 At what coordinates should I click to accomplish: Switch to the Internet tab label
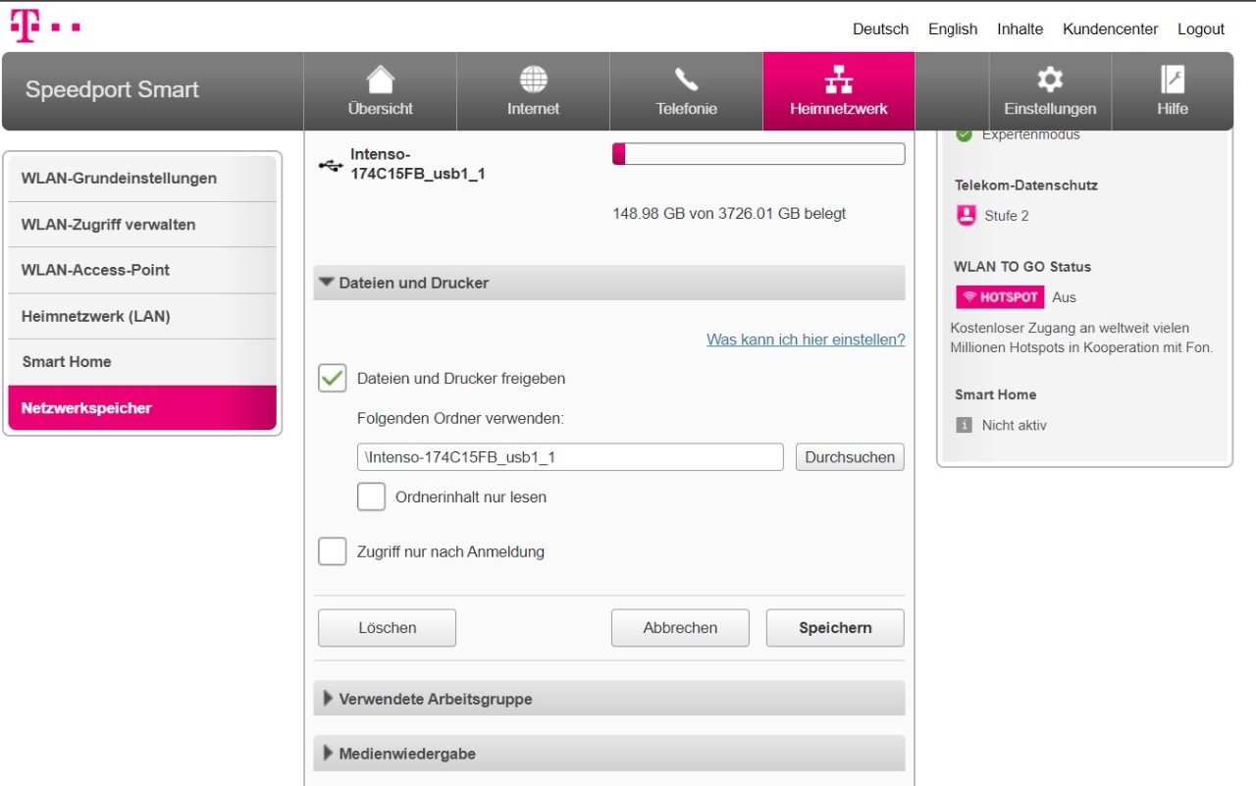(x=533, y=109)
